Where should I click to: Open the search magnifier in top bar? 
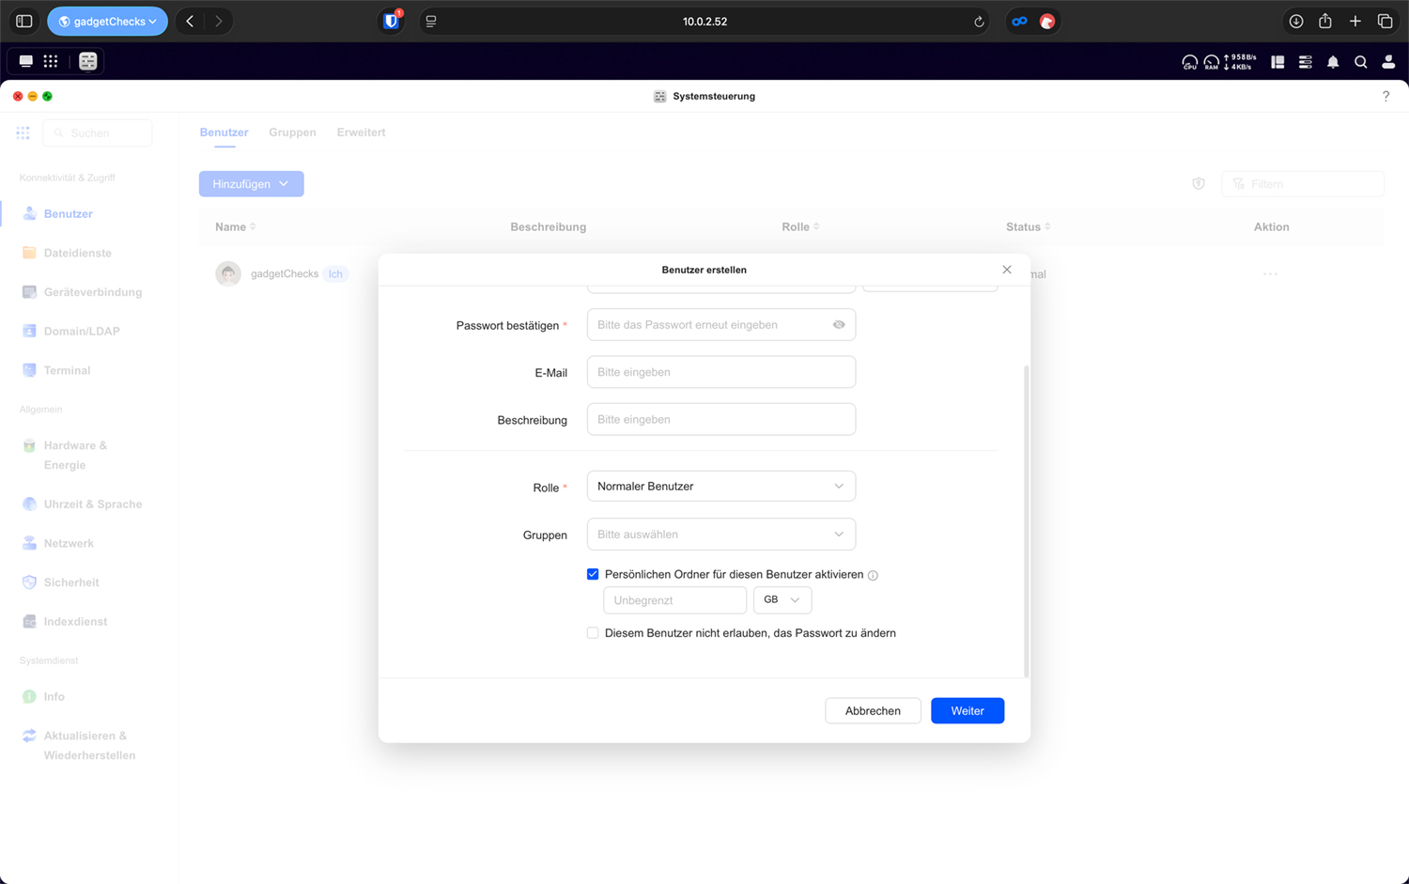point(1360,62)
